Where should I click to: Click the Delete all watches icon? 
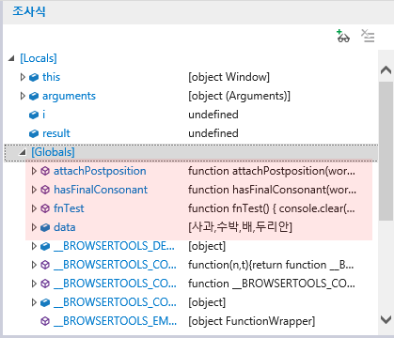(x=368, y=36)
